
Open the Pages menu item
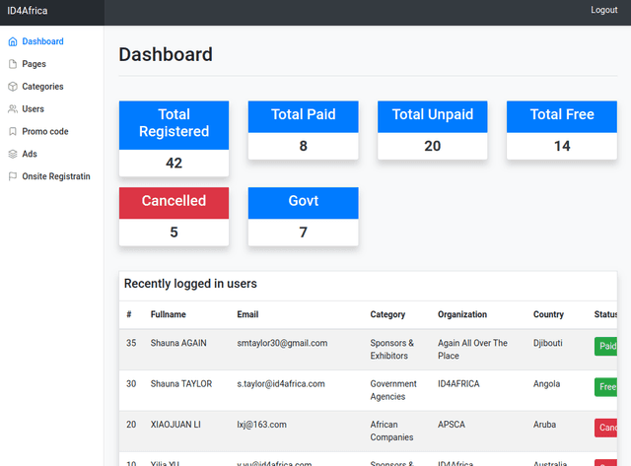point(34,64)
